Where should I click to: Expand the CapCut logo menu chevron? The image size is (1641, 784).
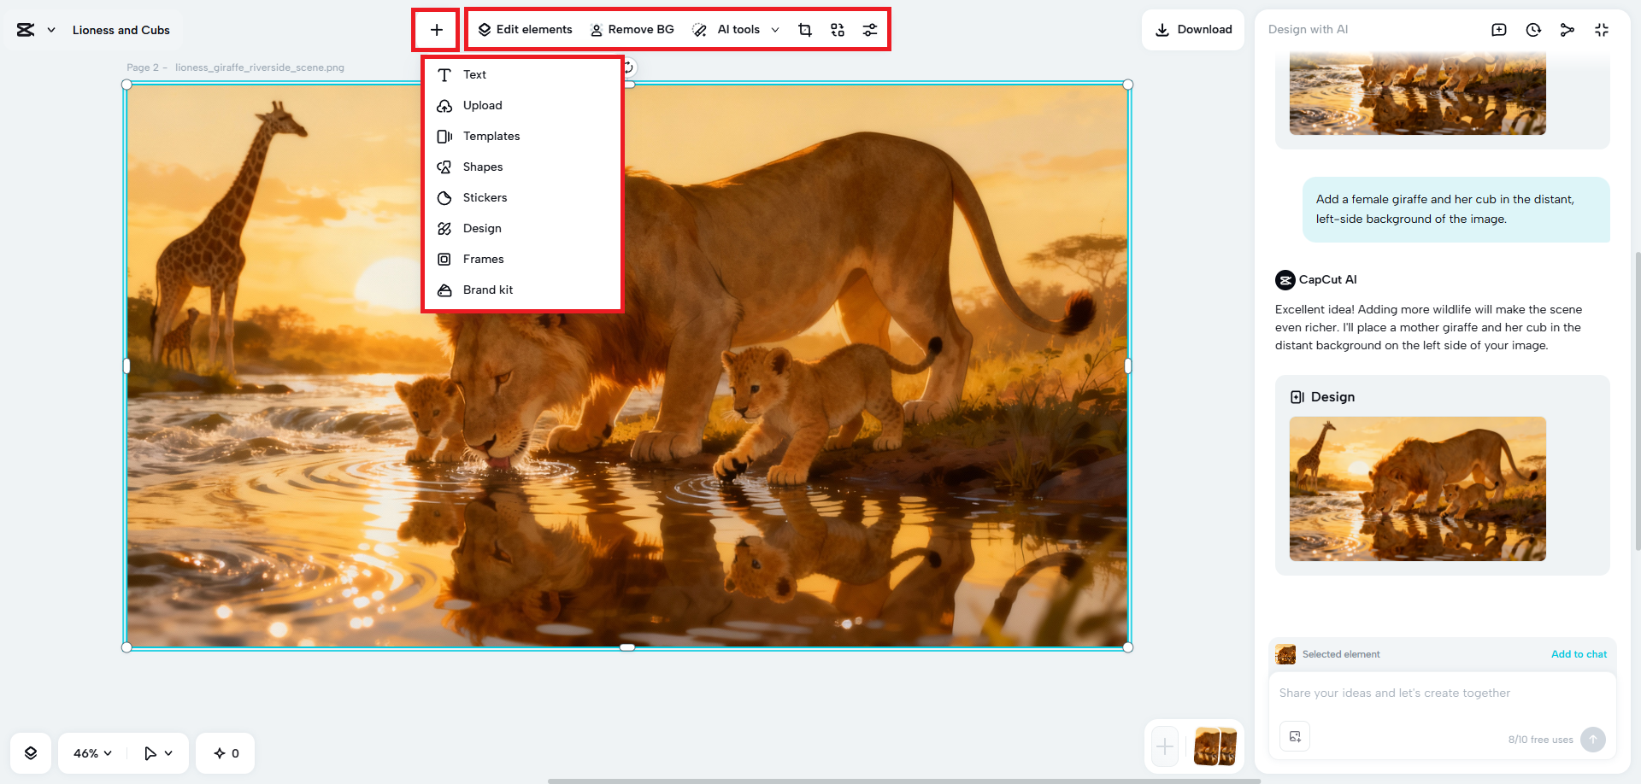51,30
